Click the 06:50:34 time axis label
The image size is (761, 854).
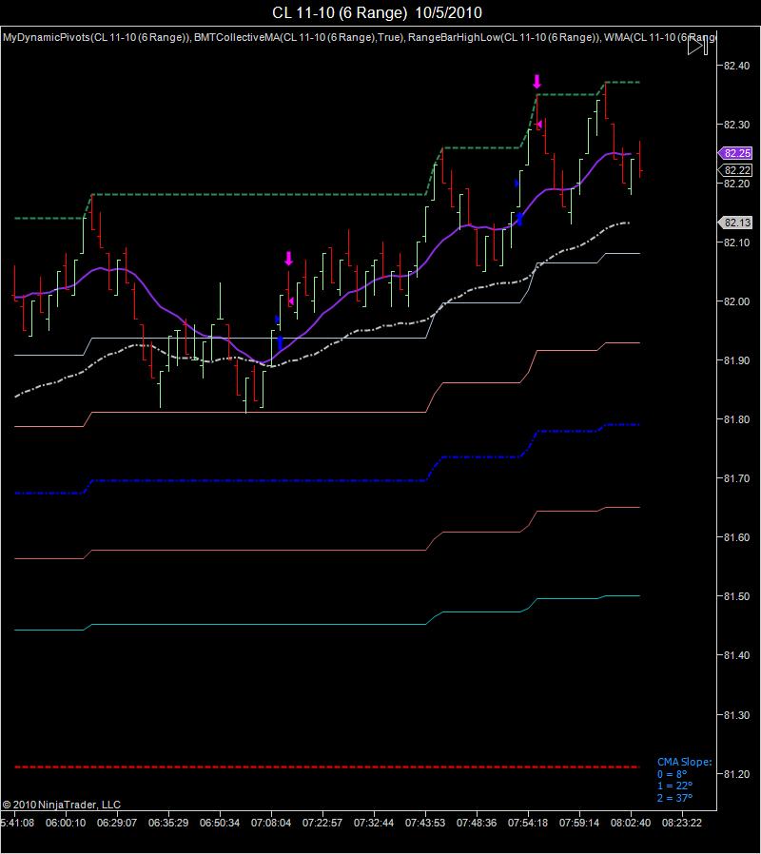[x=220, y=823]
